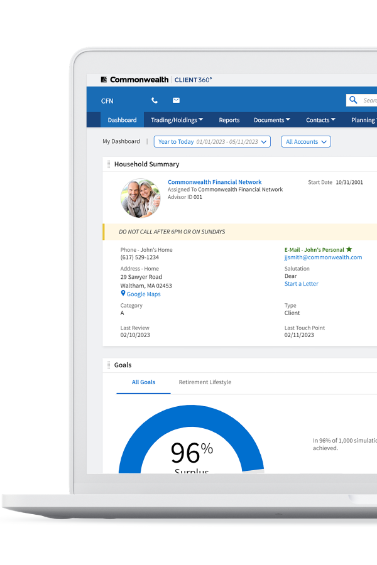
Task: Click the Google Maps location pin icon
Action: point(123,293)
